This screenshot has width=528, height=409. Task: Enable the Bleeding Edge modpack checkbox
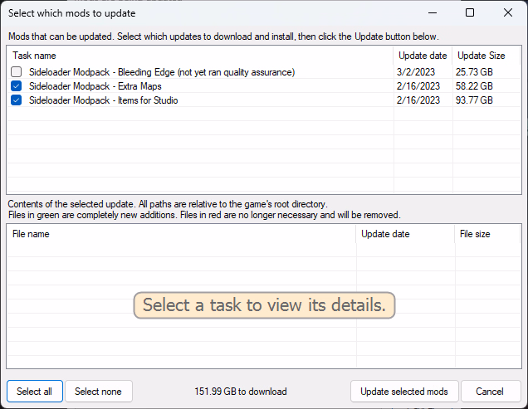[17, 72]
